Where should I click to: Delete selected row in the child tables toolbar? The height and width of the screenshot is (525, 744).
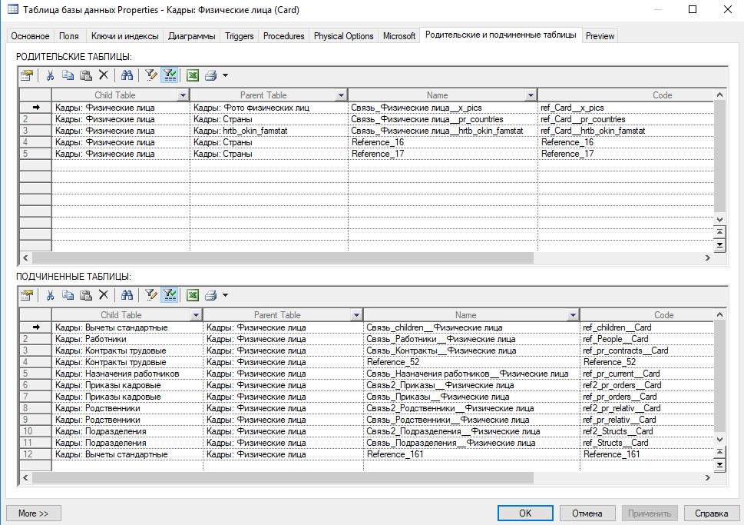(104, 295)
